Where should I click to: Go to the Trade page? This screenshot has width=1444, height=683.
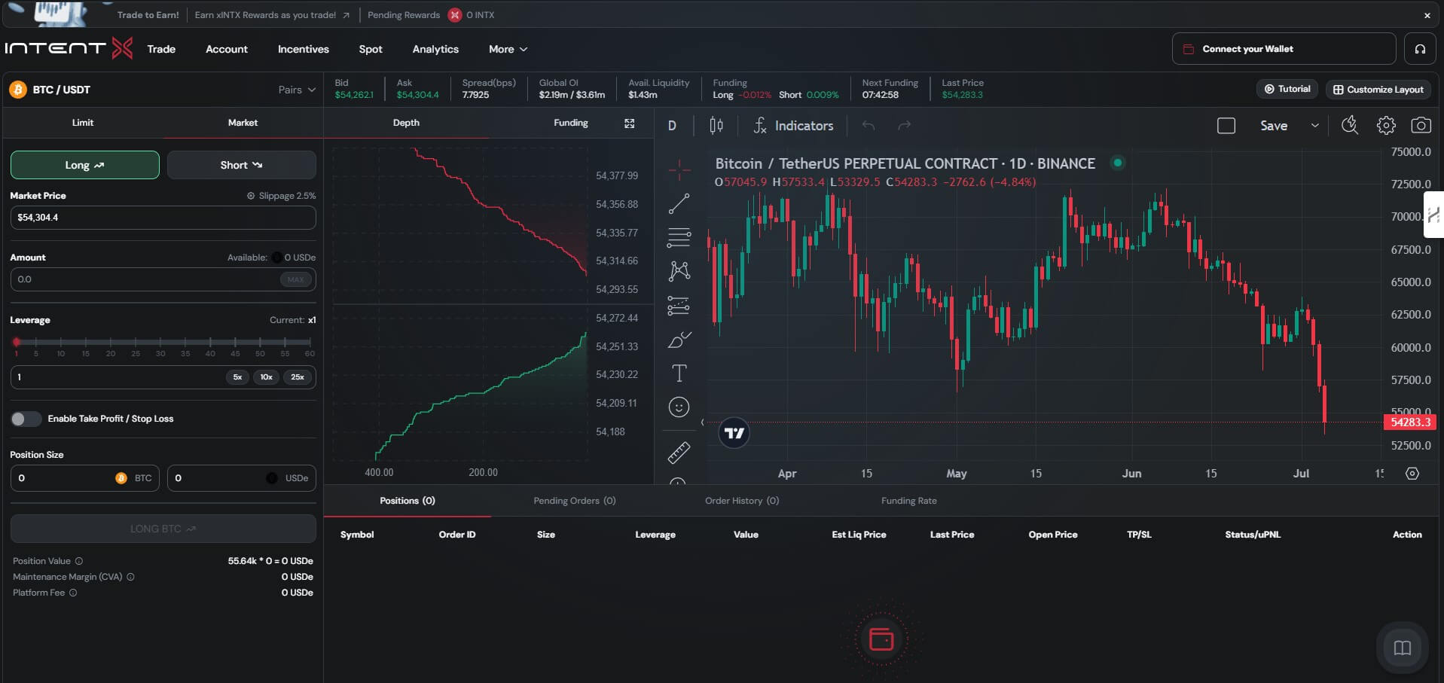point(161,49)
